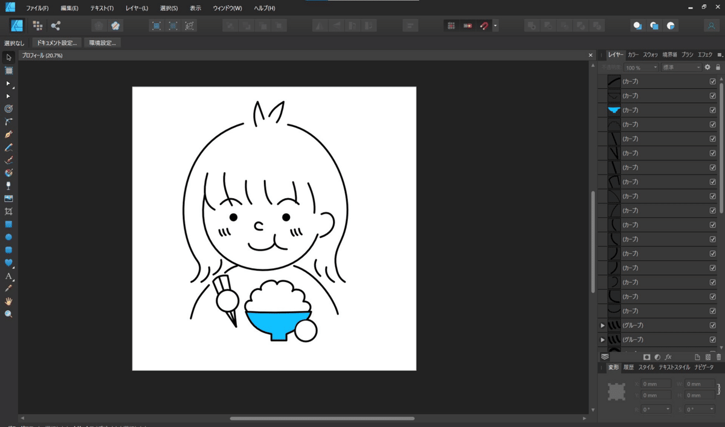Open the account profile icon
Image resolution: width=725 pixels, height=427 pixels.
pyautogui.click(x=710, y=26)
